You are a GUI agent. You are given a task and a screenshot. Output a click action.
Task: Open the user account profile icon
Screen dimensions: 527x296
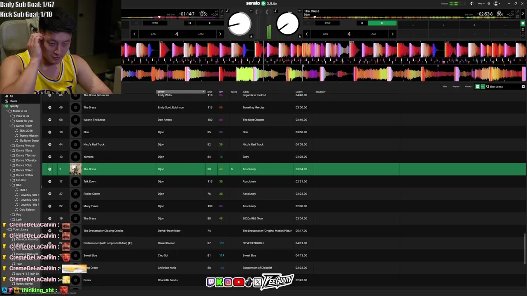pos(496,4)
